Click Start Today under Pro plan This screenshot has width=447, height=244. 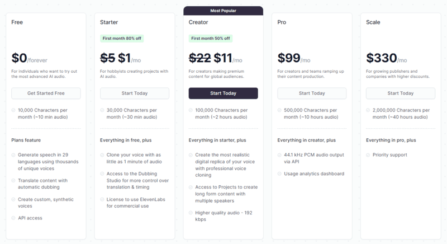(x=312, y=93)
